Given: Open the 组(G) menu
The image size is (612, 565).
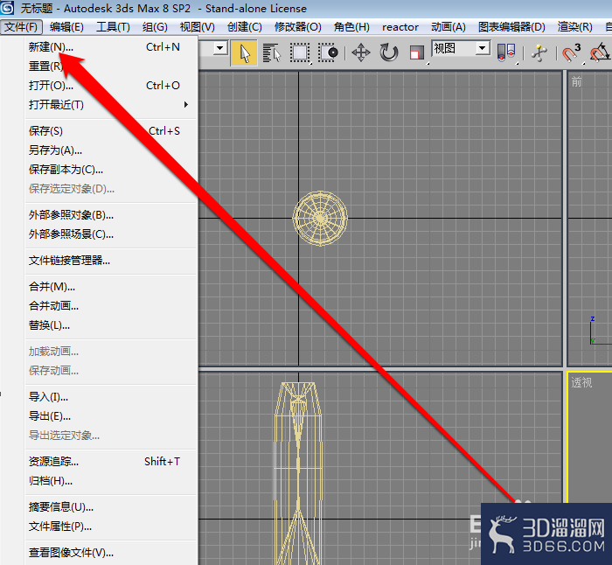Looking at the screenshot, I should [x=155, y=27].
